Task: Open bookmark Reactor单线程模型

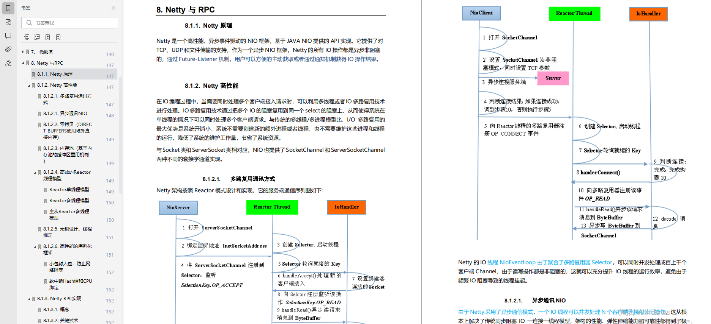Action: 69,189
